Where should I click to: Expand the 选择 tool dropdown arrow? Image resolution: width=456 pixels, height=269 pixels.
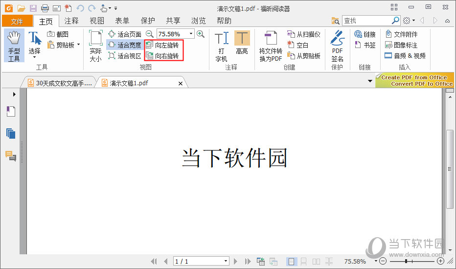35,57
